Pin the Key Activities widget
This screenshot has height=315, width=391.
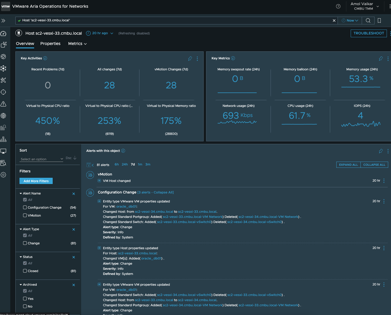(190, 59)
